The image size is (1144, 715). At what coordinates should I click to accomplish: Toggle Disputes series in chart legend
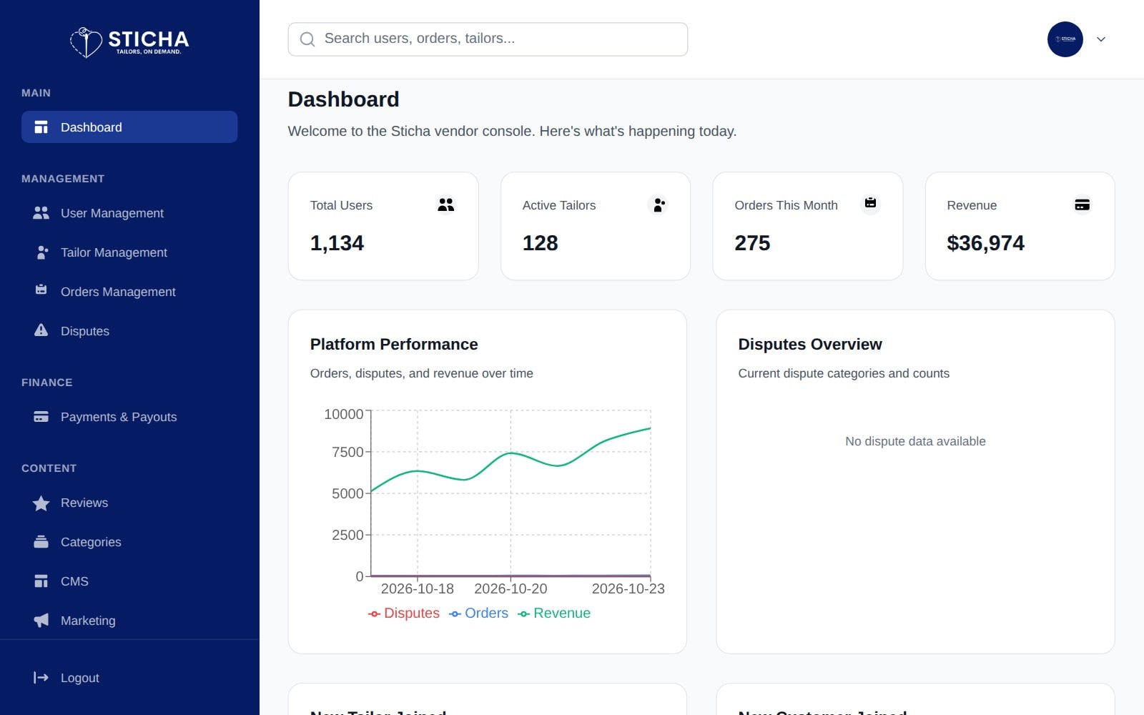coord(403,613)
